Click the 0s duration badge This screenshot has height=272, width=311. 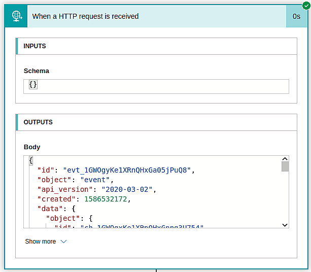pyautogui.click(x=296, y=16)
